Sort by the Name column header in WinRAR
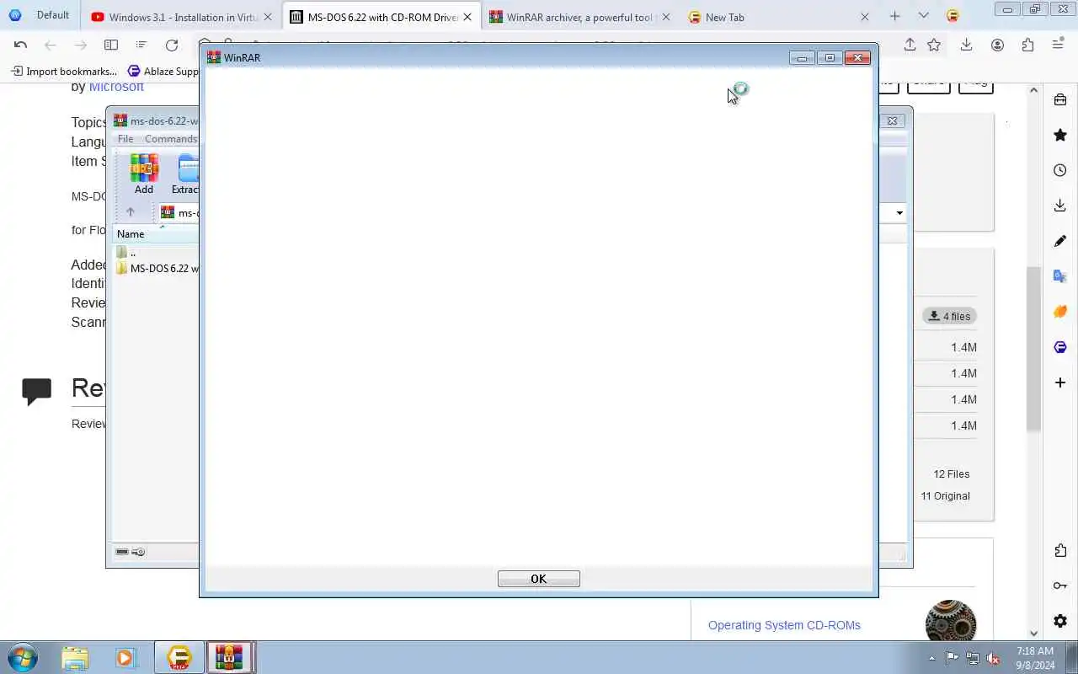Screen dimensions: 1078x674 click(157, 234)
